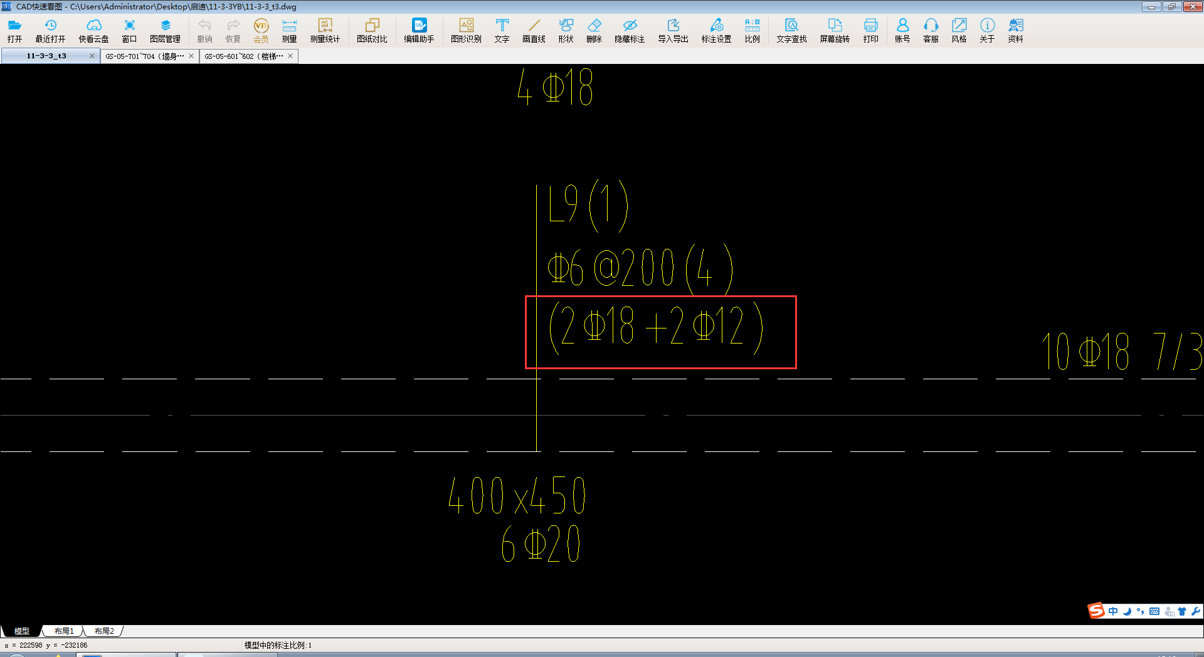Set the 比例 scale ratio
Image resolution: width=1204 pixels, height=657 pixels.
click(752, 30)
